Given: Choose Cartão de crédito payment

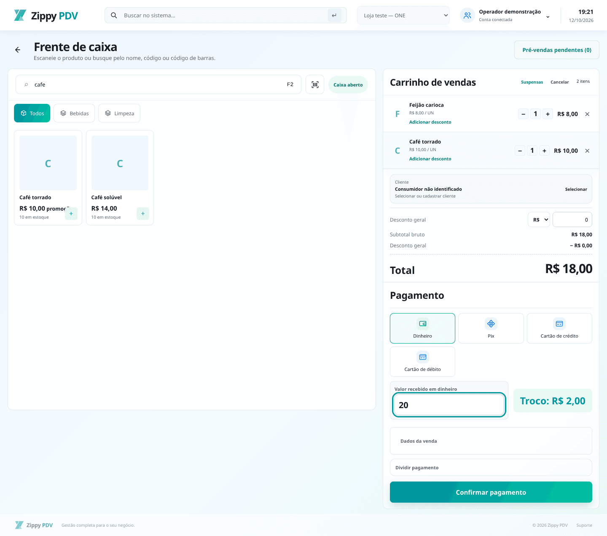Looking at the screenshot, I should (x=559, y=328).
